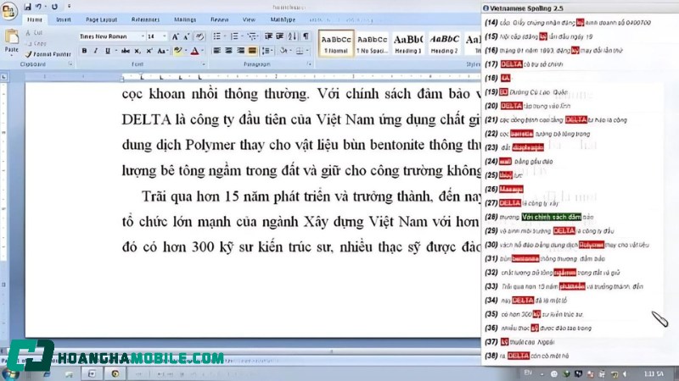This screenshot has width=679, height=381.
Task: Redo the last action
Action: (54, 7)
